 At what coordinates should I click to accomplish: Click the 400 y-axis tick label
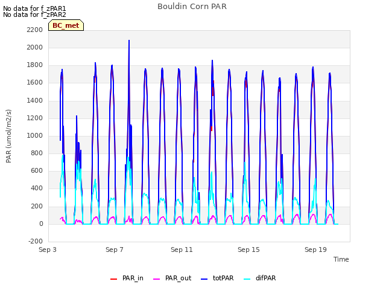37,188
